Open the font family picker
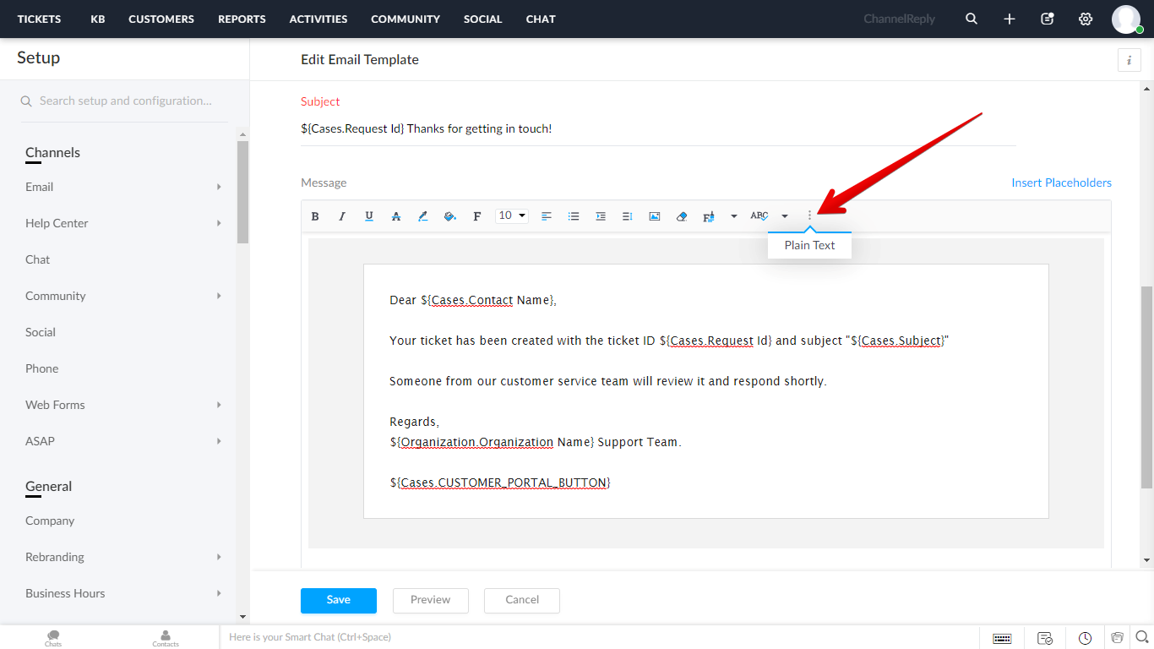 [477, 216]
